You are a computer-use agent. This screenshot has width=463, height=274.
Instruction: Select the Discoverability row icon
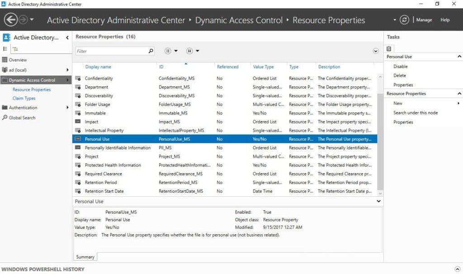tap(78, 96)
